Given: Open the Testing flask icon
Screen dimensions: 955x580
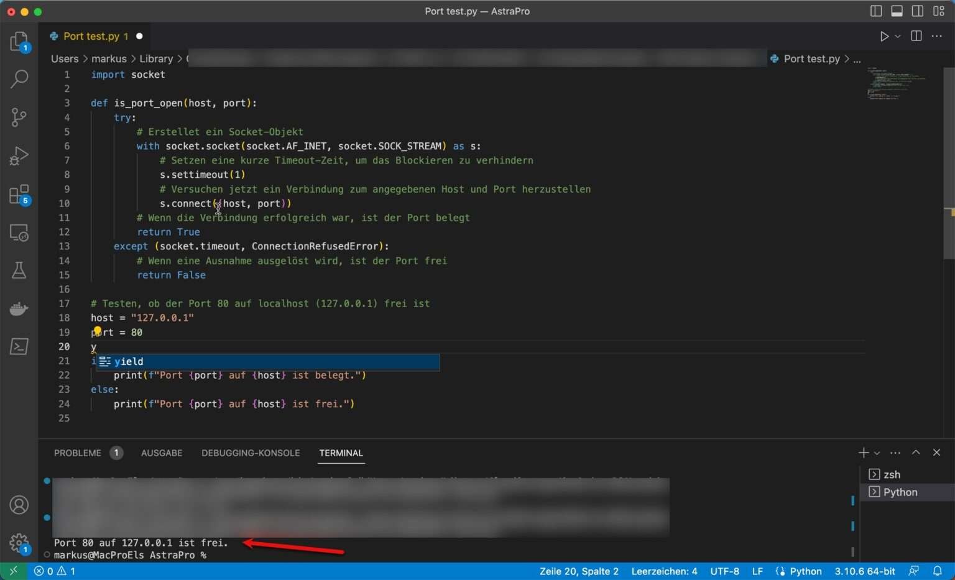Looking at the screenshot, I should point(19,270).
